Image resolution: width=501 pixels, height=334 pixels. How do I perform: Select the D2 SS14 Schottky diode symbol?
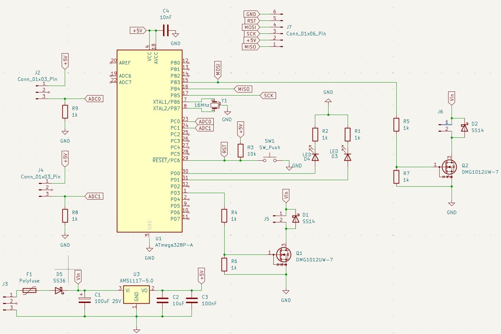(x=464, y=128)
